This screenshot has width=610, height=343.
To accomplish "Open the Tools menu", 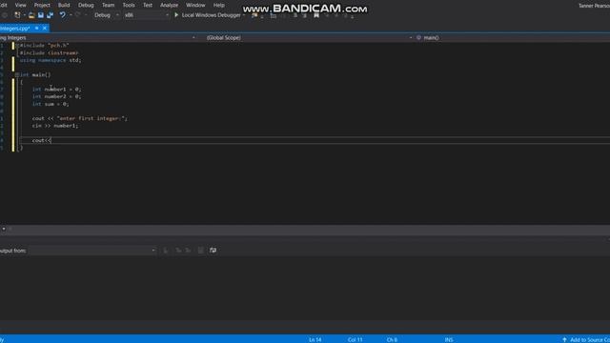I will [x=129, y=5].
